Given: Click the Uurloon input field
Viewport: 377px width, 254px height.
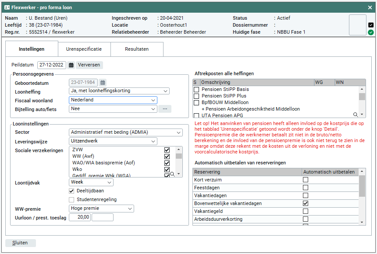Looking at the screenshot, I should click(80, 217).
